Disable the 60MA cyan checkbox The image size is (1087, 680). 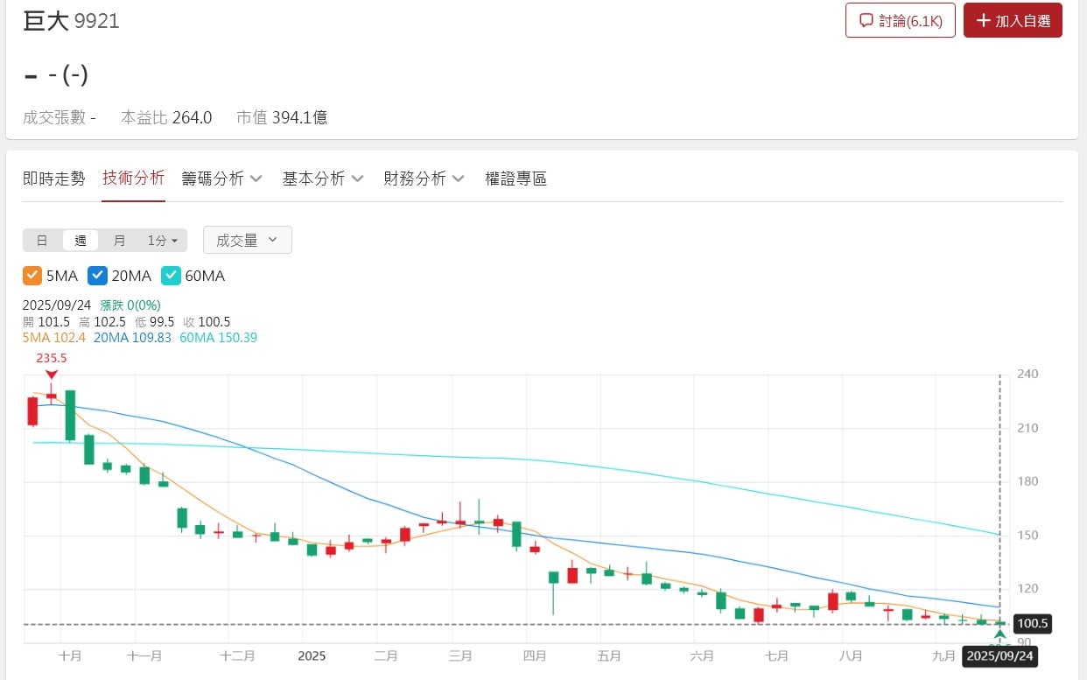pos(171,276)
